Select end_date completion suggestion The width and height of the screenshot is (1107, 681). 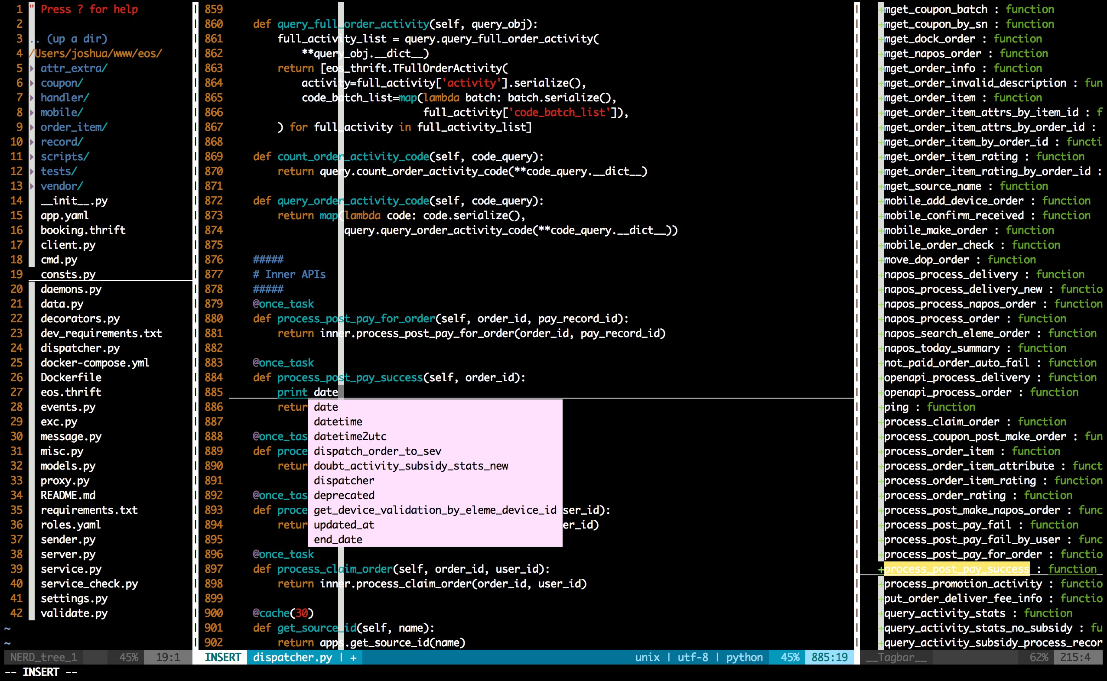click(x=338, y=540)
